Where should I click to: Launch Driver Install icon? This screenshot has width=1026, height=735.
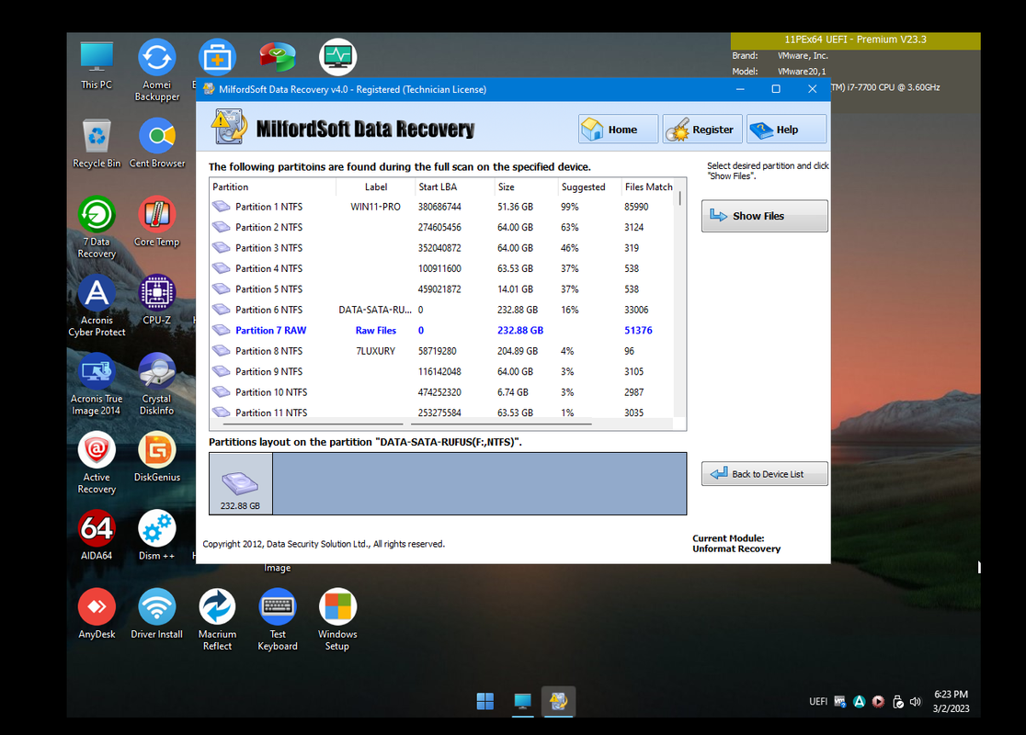point(157,615)
